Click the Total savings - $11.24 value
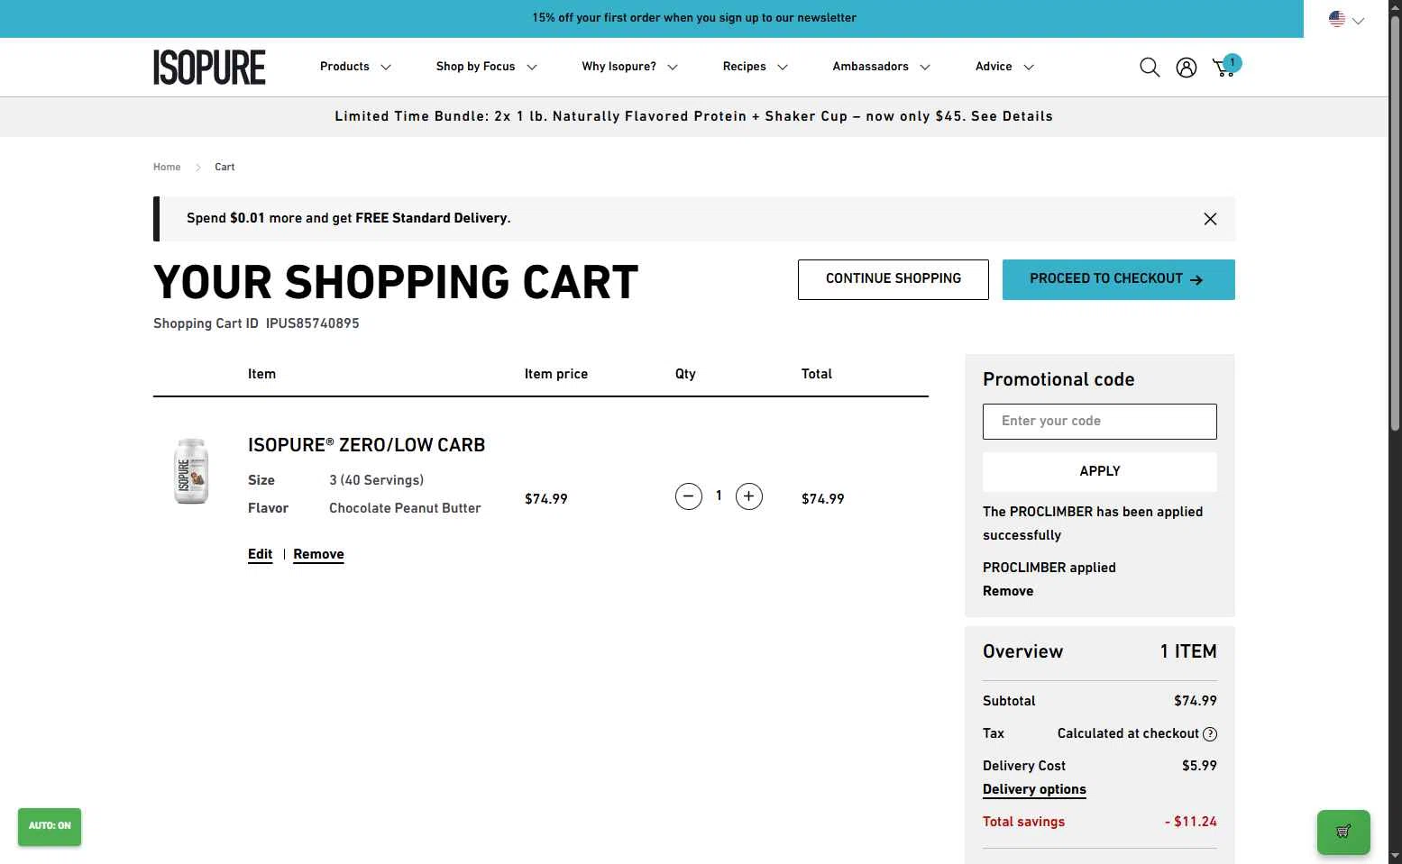Screen dimensions: 1402x864 (x=1191, y=822)
